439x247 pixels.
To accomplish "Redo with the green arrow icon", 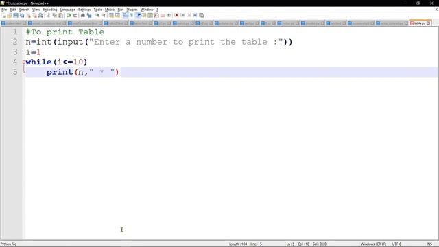I will click(x=75, y=15).
